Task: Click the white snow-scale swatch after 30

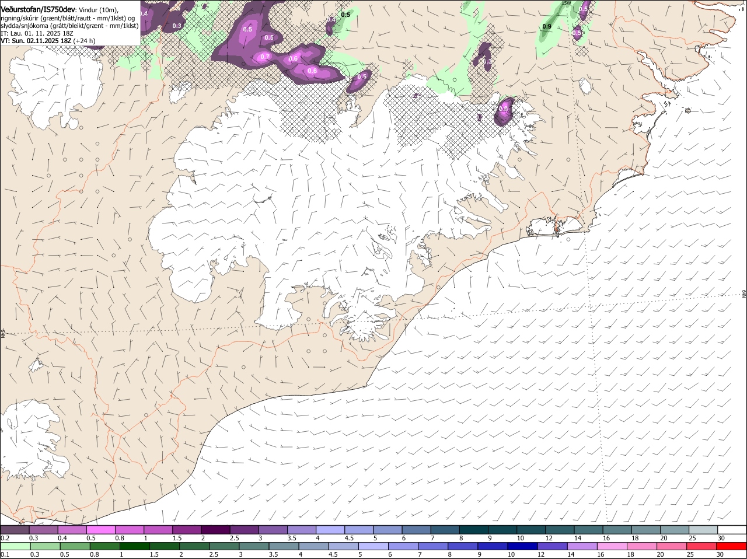Action: [731, 530]
